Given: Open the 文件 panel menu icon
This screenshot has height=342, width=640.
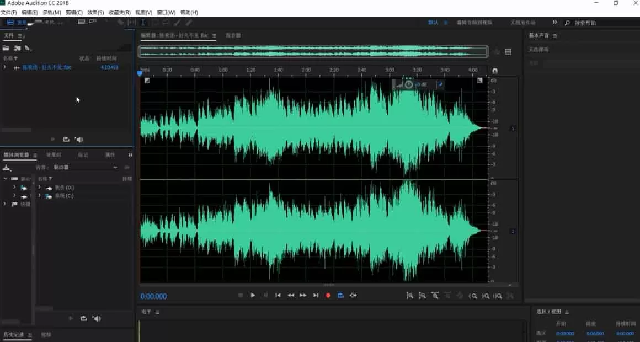Looking at the screenshot, I should (x=20, y=36).
